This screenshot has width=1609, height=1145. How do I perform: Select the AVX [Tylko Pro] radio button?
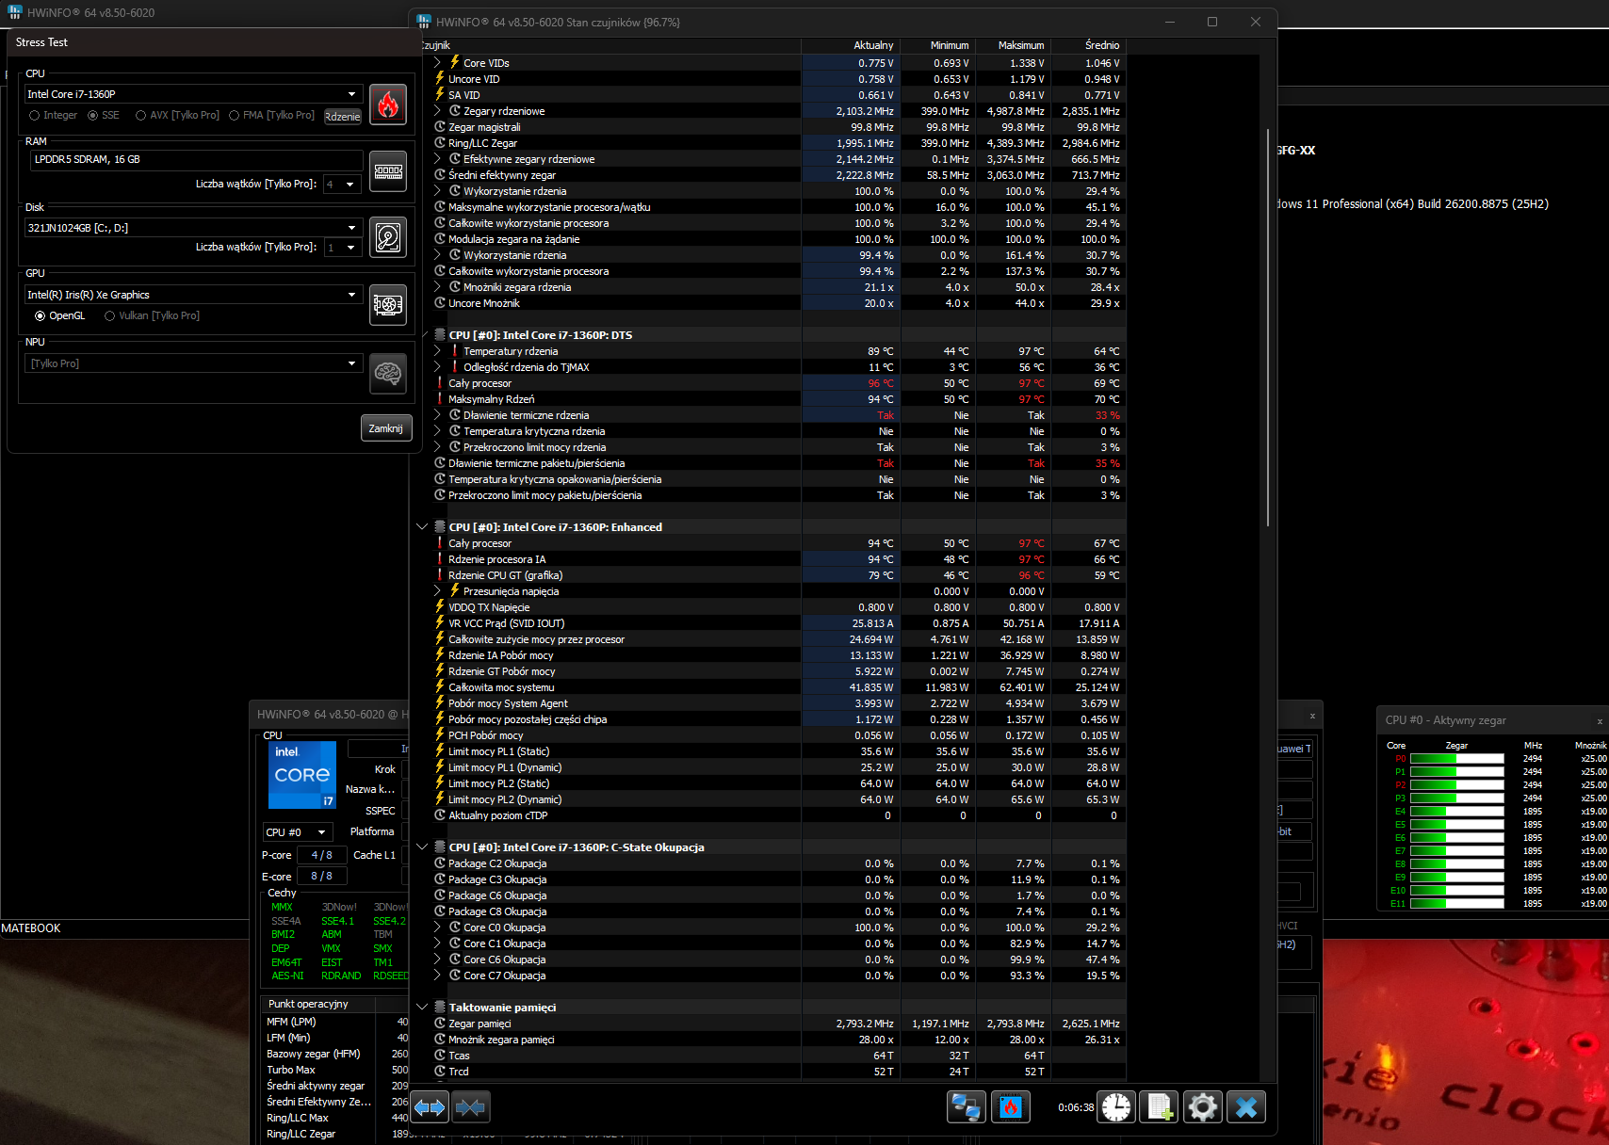point(141,116)
